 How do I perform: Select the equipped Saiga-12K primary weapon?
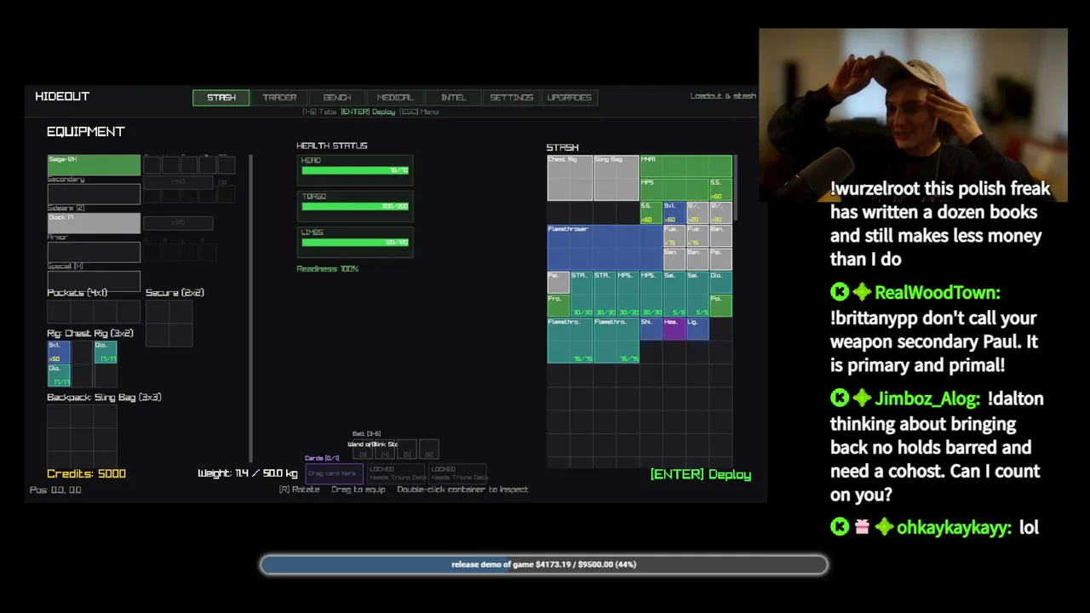click(x=94, y=165)
